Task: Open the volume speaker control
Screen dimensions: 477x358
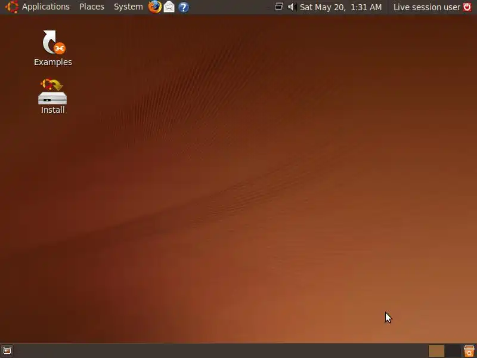Action: tap(292, 7)
